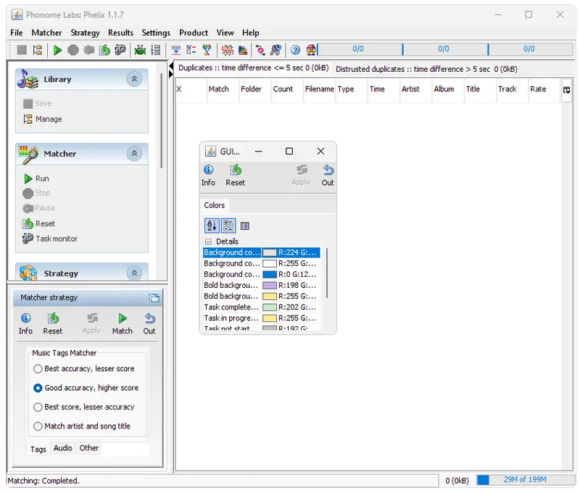
Task: Open the File menu
Action: click(16, 33)
